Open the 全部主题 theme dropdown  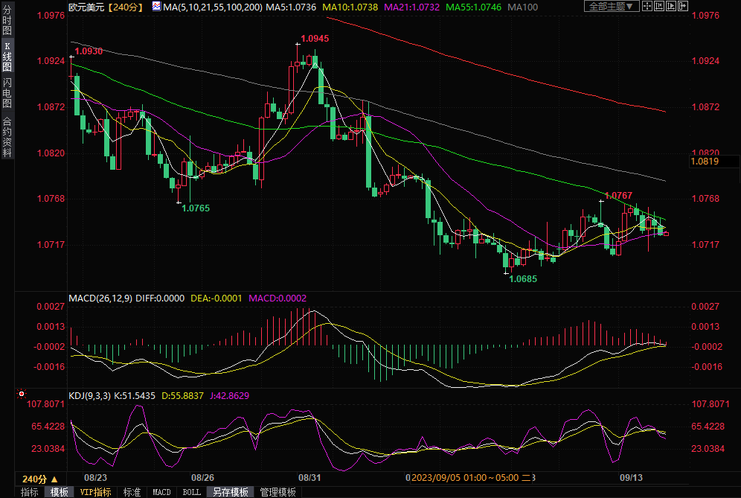[x=612, y=6]
